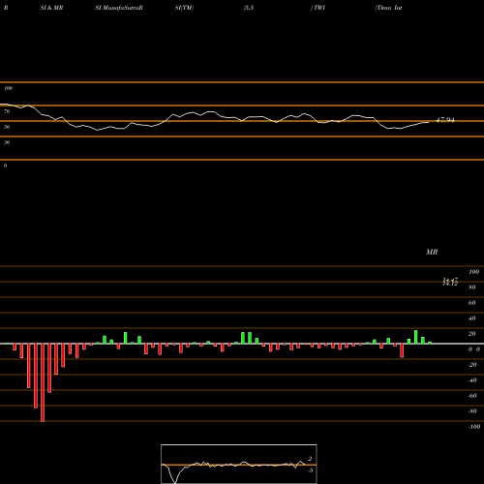This screenshot has height=484, width=484.
Task: Click the tallest green bar near right end
Action: click(416, 337)
